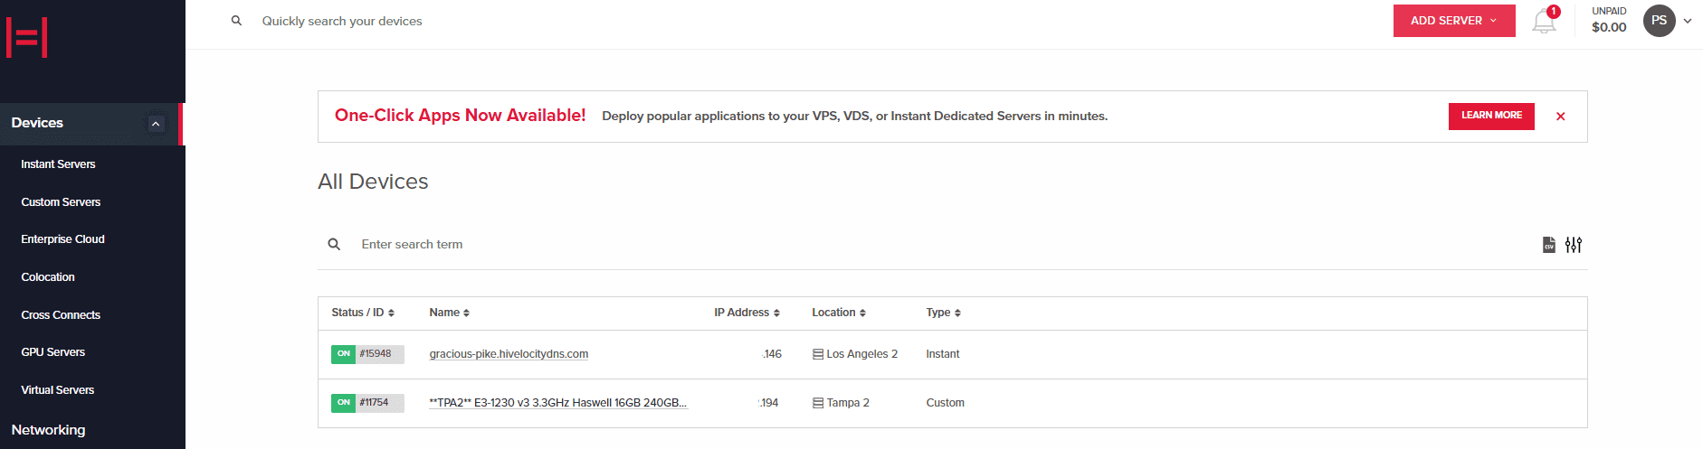Collapse the Devices sidebar section
The image size is (1703, 449).
[156, 124]
